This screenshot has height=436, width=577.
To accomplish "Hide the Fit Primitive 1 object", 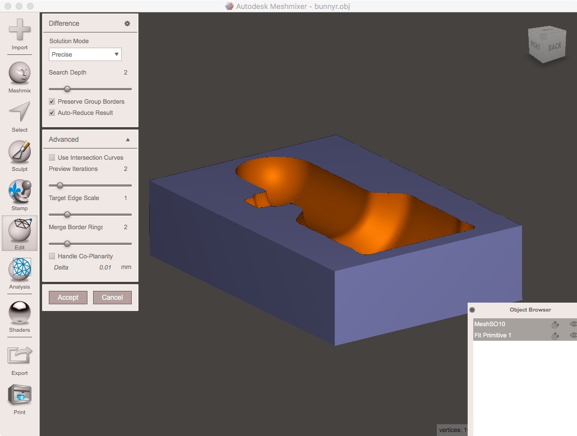I will (573, 335).
